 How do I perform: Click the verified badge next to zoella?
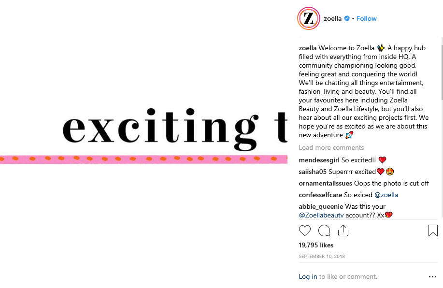coord(347,19)
